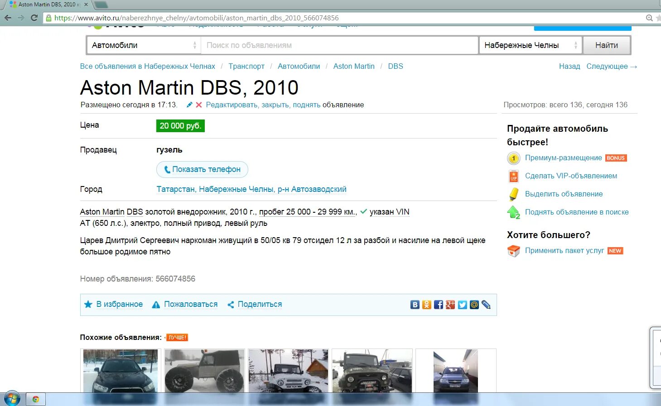
Task: Click the VKontakte share icon
Action: click(x=415, y=305)
